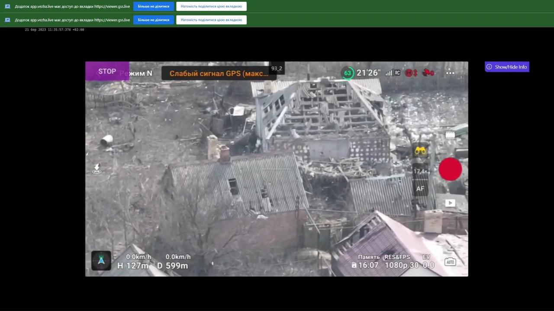The width and height of the screenshot is (554, 311).
Task: Click the 93_2 stream label
Action: pos(277,68)
